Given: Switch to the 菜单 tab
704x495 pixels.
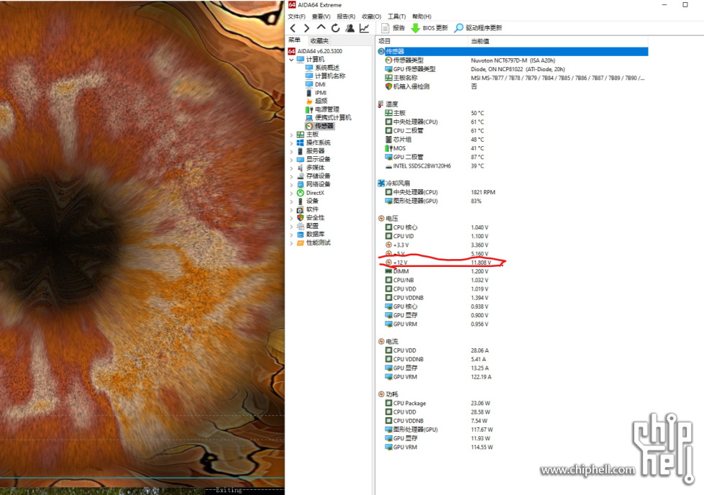Looking at the screenshot, I should coord(295,40).
